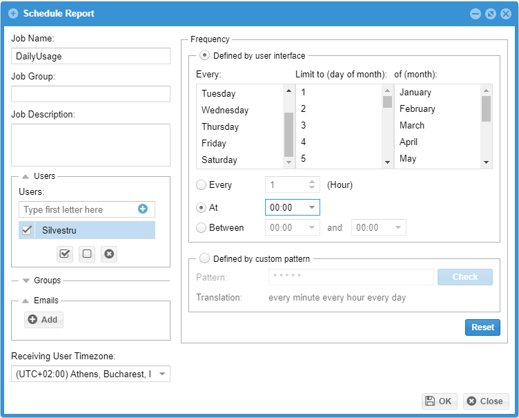Select the Every hour radio button
This screenshot has width=519, height=418.
202,185
